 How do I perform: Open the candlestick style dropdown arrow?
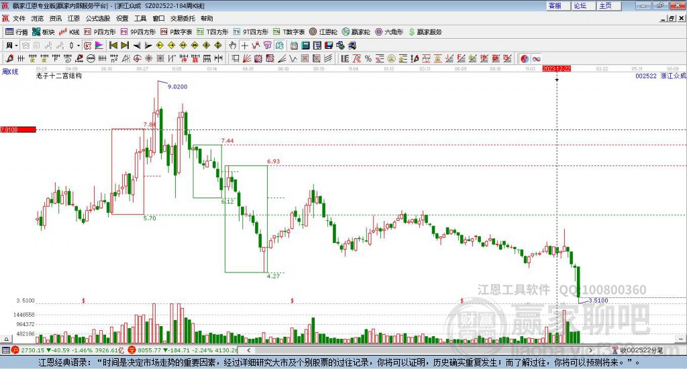tap(78, 46)
